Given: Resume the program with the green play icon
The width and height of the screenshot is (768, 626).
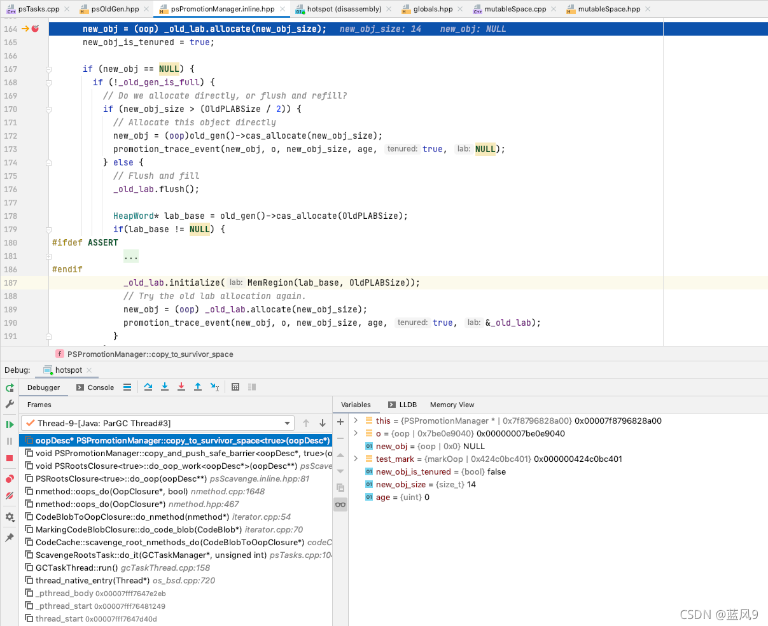Looking at the screenshot, I should [9, 424].
